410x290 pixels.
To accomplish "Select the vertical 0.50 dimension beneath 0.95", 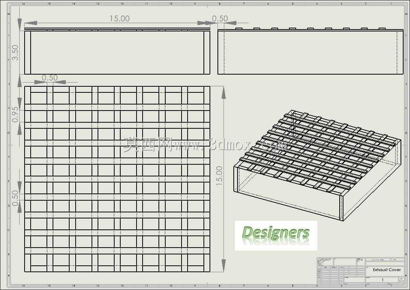I will point(16,198).
